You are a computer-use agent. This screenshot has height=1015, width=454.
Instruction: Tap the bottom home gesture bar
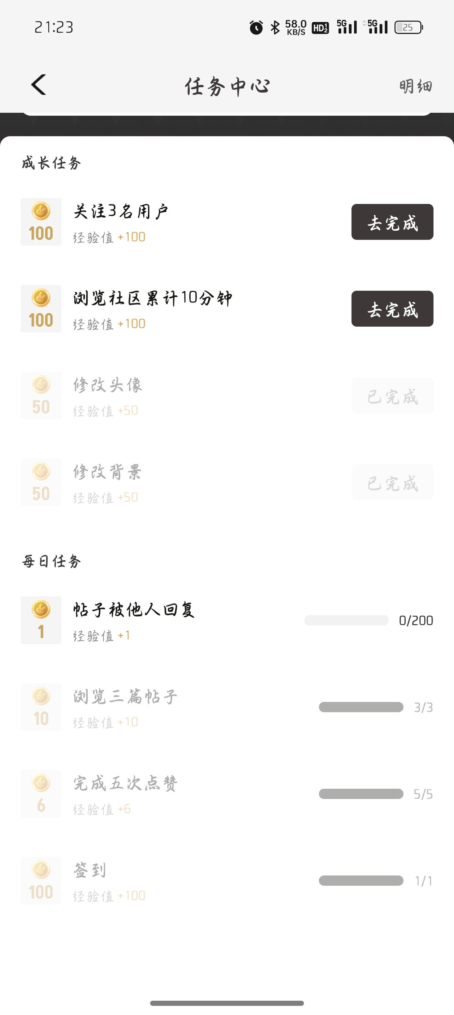227,1003
